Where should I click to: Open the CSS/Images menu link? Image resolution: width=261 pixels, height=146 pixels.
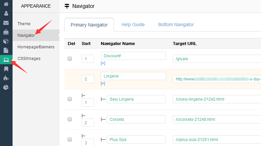pos(29,59)
